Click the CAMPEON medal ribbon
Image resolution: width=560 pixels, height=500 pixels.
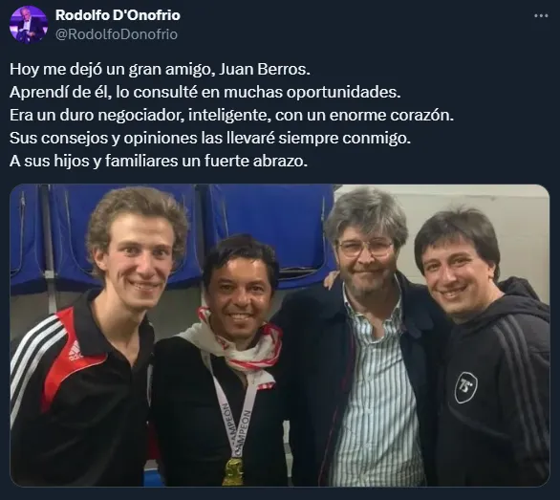click(x=234, y=418)
